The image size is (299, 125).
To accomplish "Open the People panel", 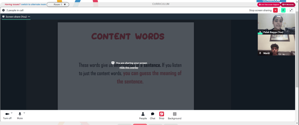I will tap(143, 116).
